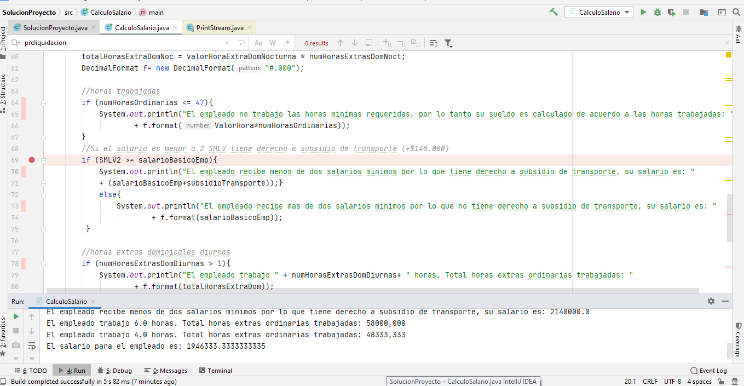Collapse the if block at line 64
The image size is (744, 386).
[43, 103]
